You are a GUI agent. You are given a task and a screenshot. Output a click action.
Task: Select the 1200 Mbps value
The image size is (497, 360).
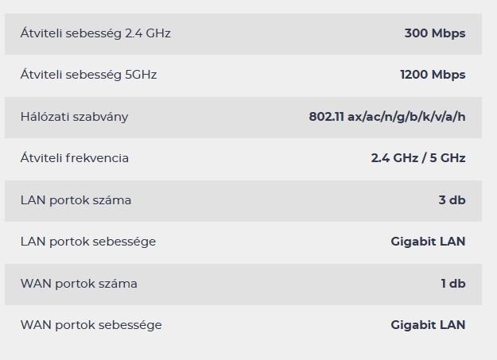[433, 75]
